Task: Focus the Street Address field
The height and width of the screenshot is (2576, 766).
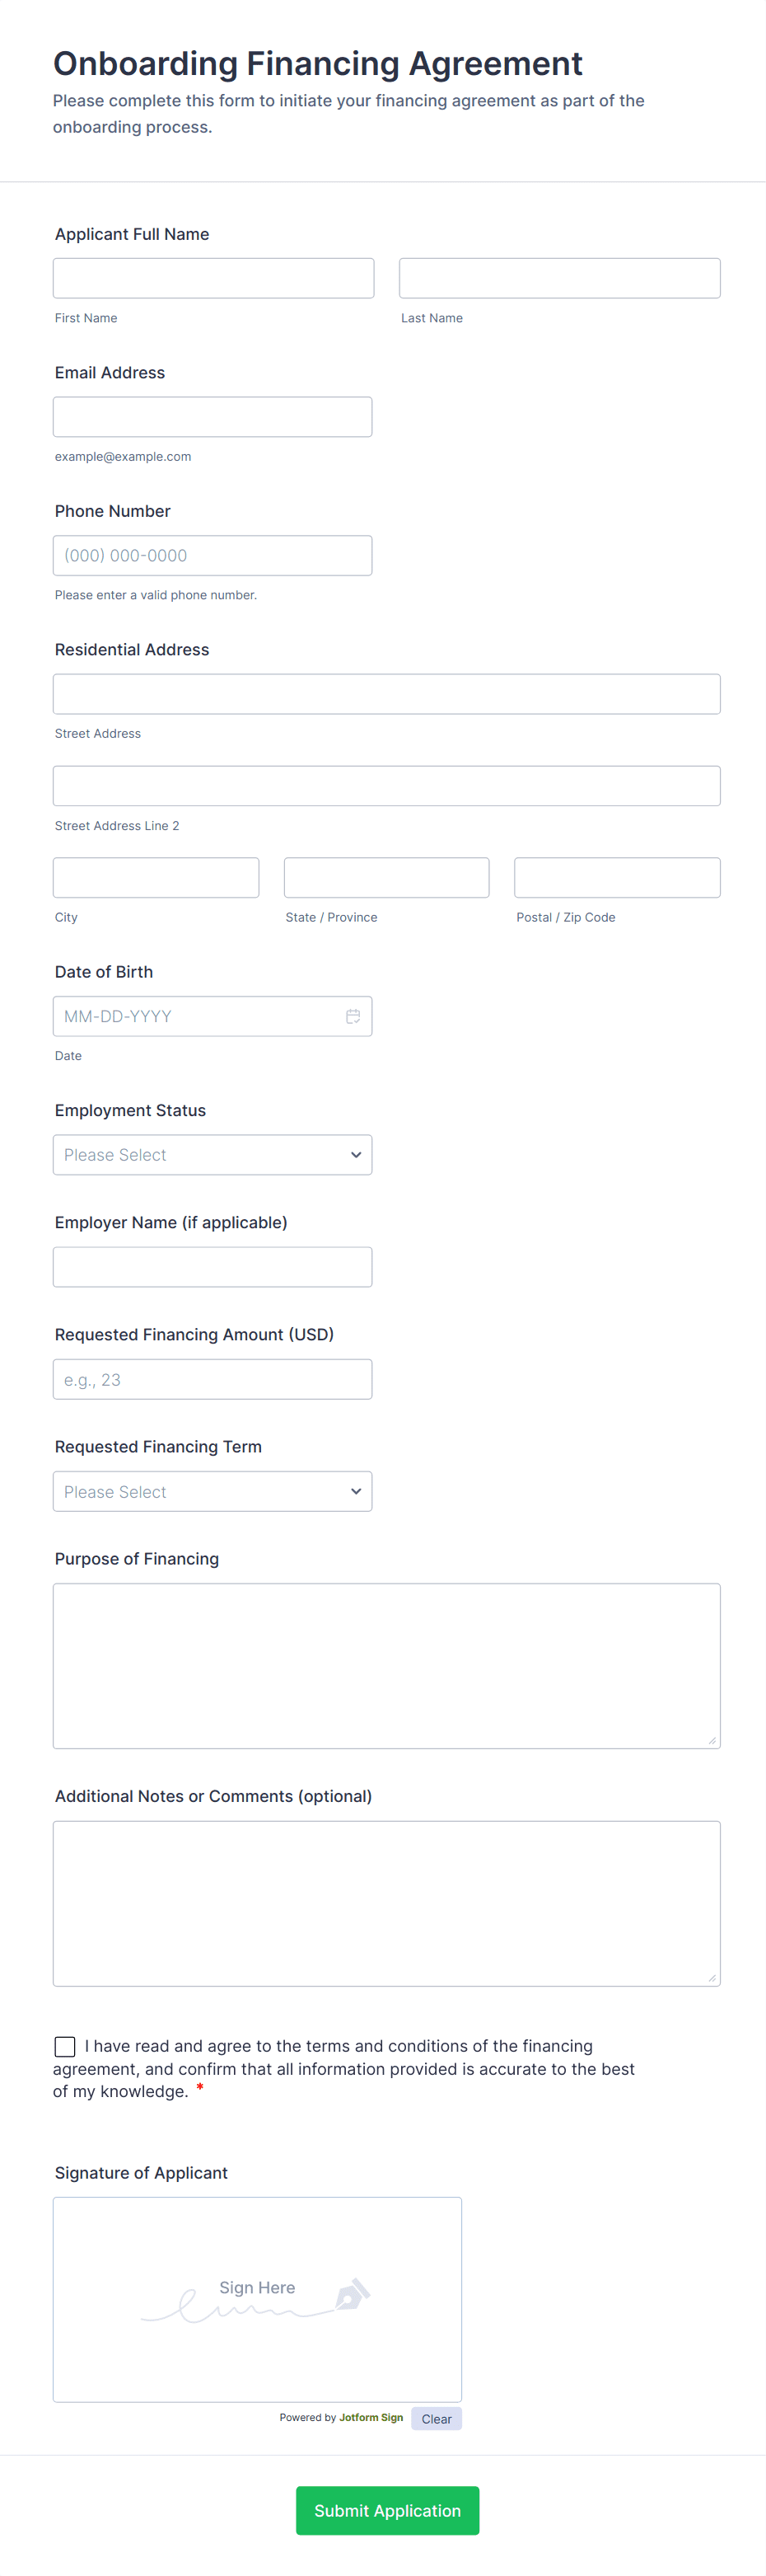Action: pos(386,694)
